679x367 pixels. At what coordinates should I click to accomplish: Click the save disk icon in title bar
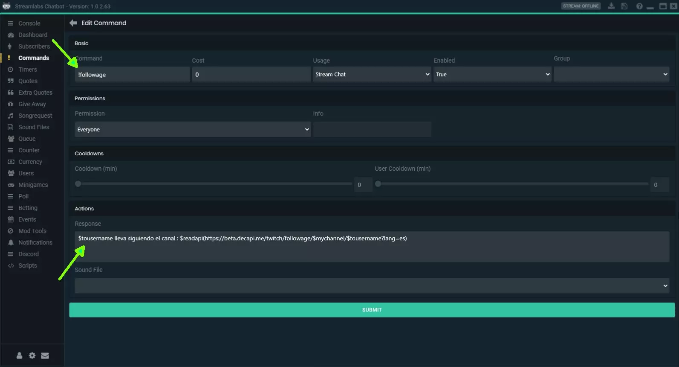coord(624,6)
